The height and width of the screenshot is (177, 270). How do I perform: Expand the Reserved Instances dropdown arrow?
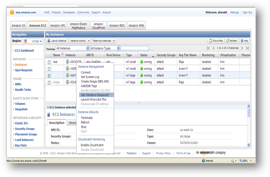pos(114,41)
